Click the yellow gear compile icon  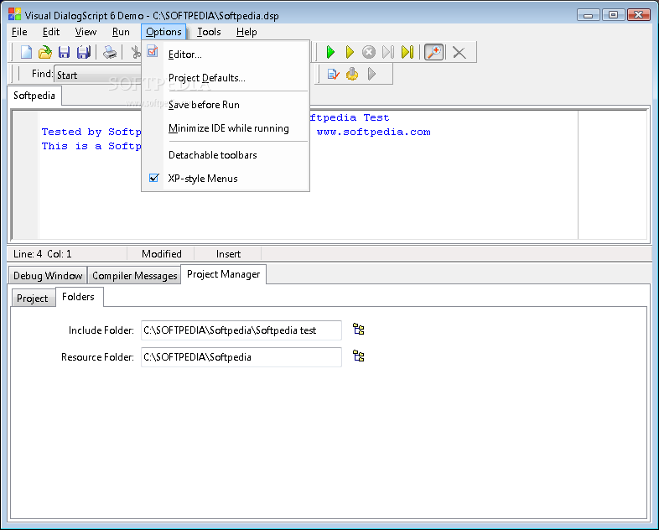352,75
